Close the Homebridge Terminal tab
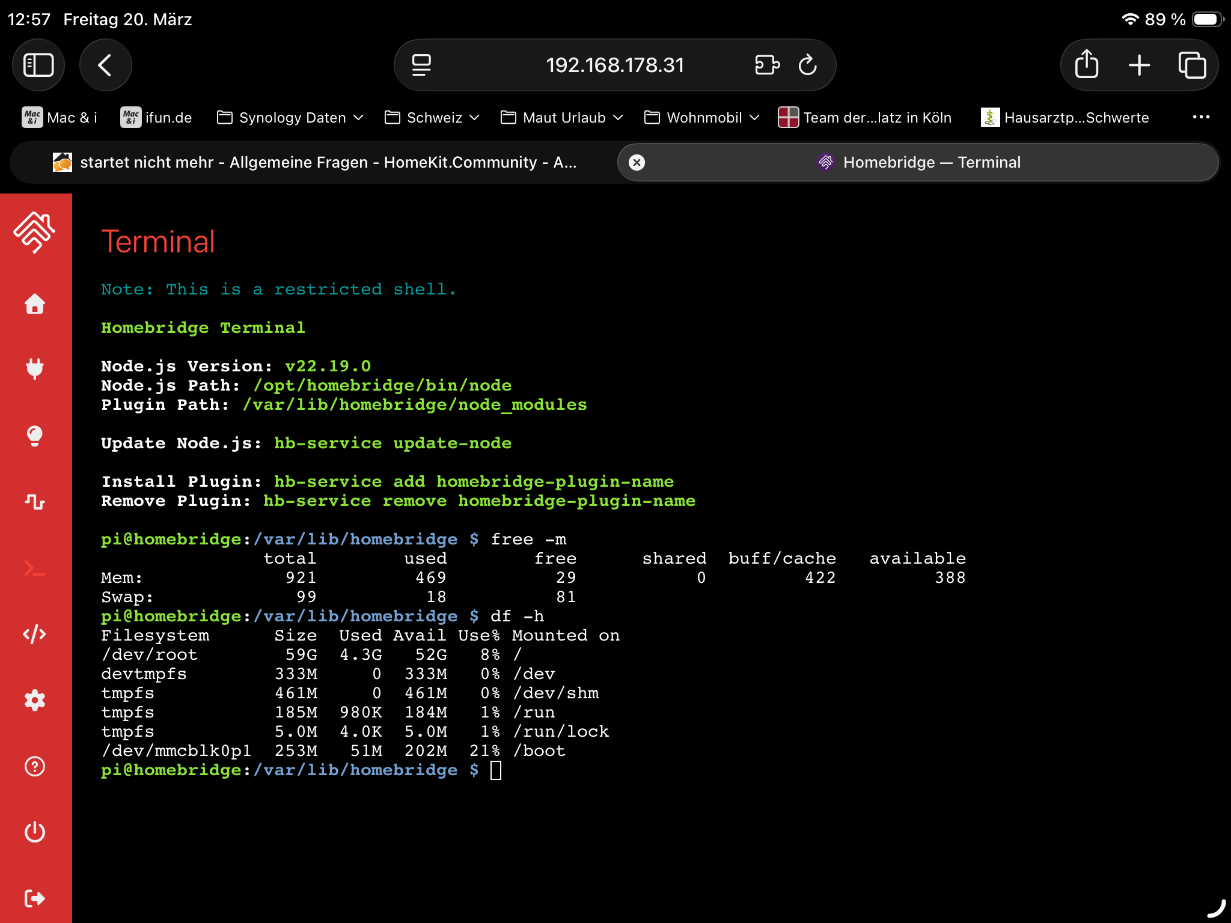Image resolution: width=1231 pixels, height=923 pixels. [637, 162]
